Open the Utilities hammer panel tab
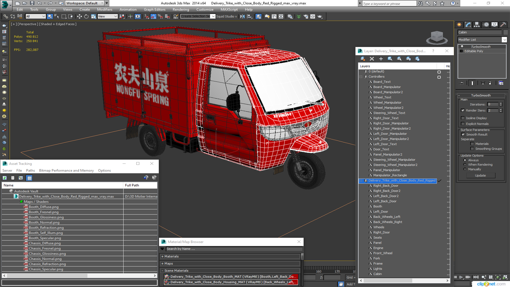The width and height of the screenshot is (510, 287). click(503, 24)
